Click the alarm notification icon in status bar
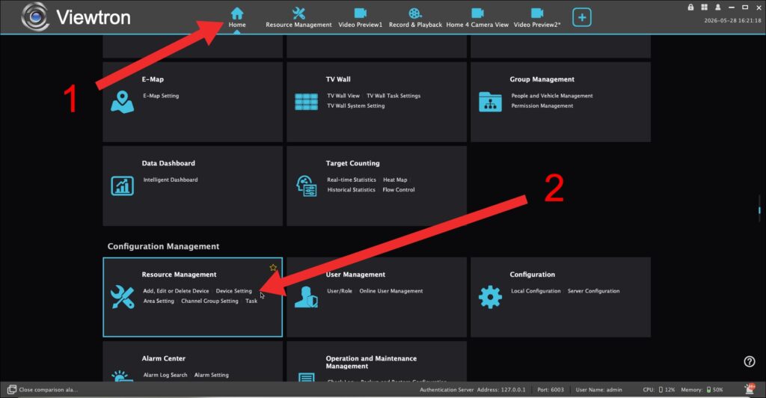766x398 pixels. pos(750,389)
